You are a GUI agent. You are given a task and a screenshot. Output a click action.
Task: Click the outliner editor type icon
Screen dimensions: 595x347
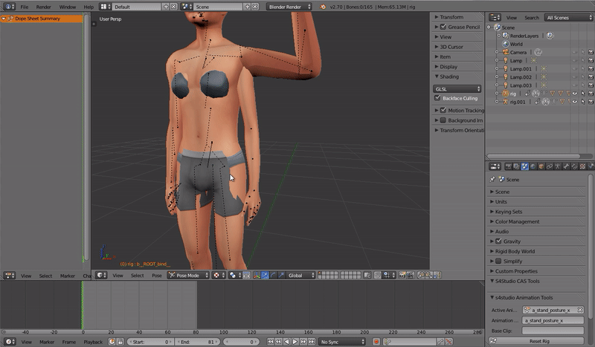click(x=493, y=17)
